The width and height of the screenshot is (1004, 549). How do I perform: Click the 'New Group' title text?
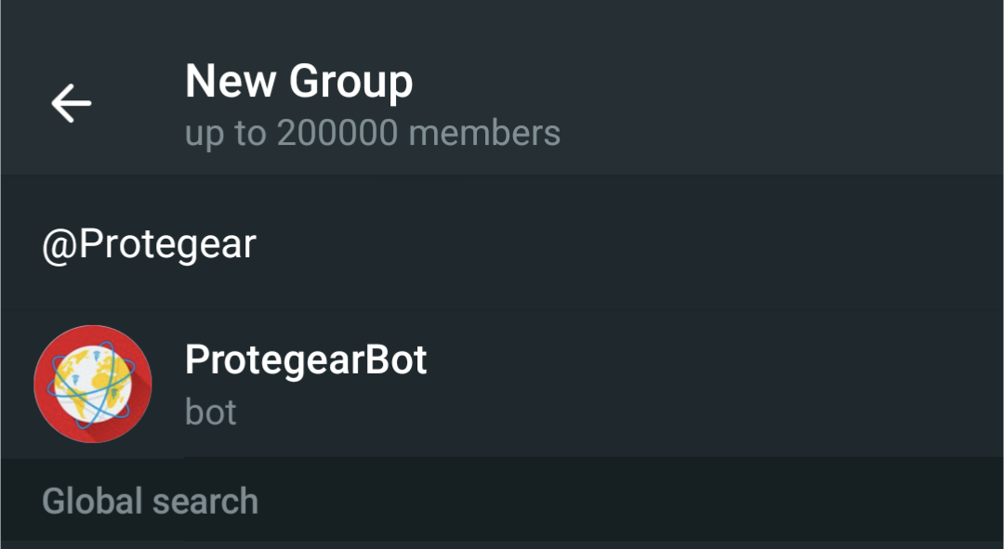(298, 82)
